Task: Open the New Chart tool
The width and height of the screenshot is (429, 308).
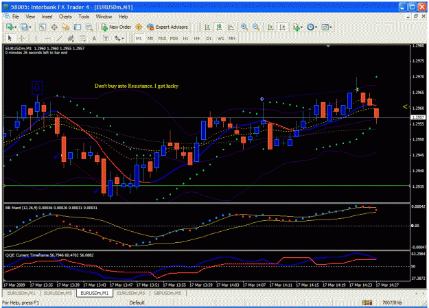Action: [10, 27]
